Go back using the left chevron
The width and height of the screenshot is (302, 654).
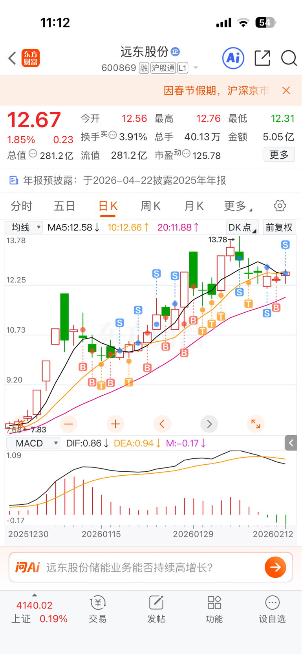tap(12, 58)
